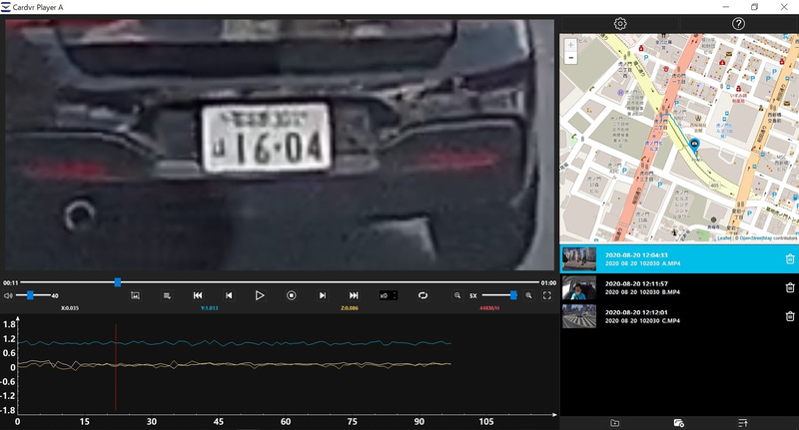Click the playback seek bar handle
This screenshot has height=430, width=799.
click(x=118, y=282)
